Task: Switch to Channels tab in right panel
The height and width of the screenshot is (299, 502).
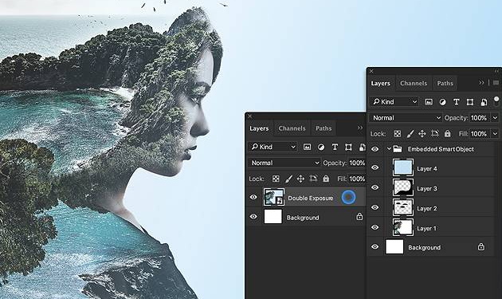Action: (414, 84)
